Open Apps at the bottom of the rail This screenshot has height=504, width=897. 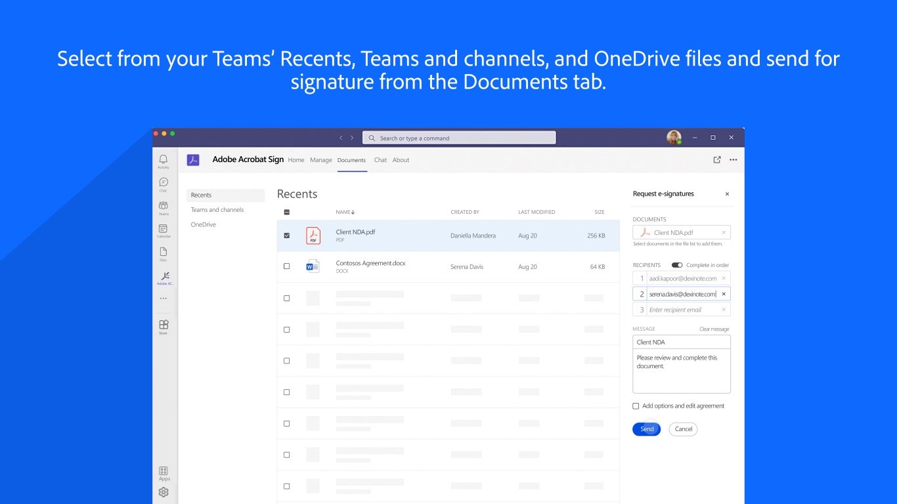164,473
